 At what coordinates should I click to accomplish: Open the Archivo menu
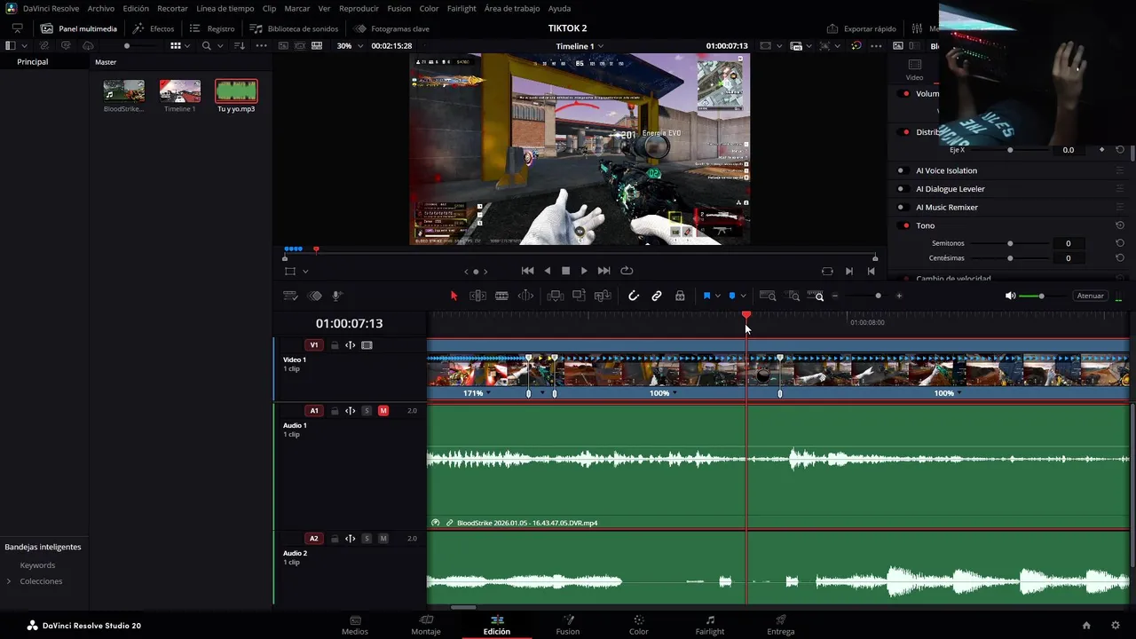click(100, 8)
